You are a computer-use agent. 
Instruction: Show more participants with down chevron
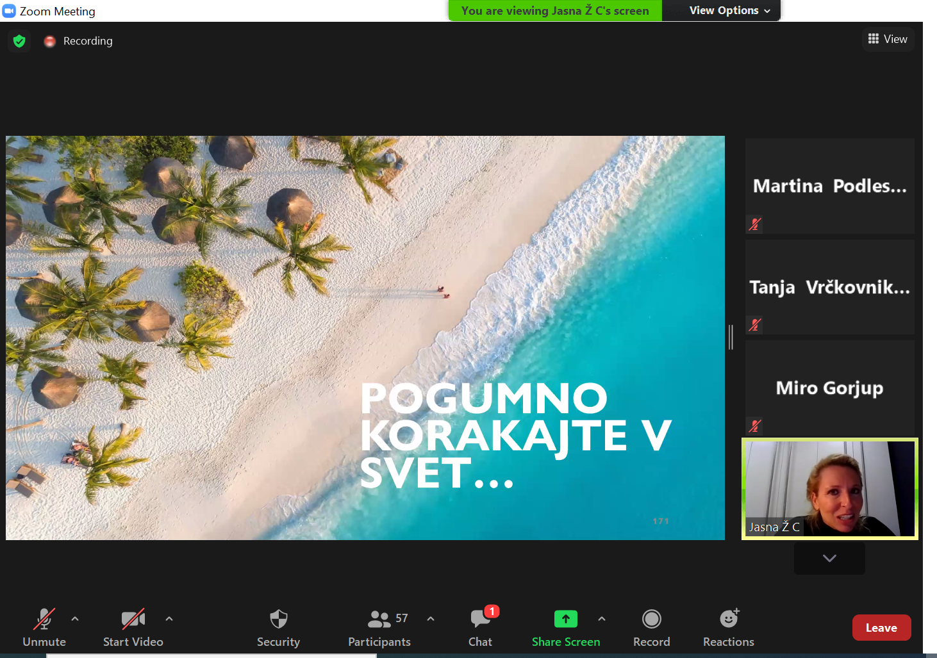(x=829, y=558)
